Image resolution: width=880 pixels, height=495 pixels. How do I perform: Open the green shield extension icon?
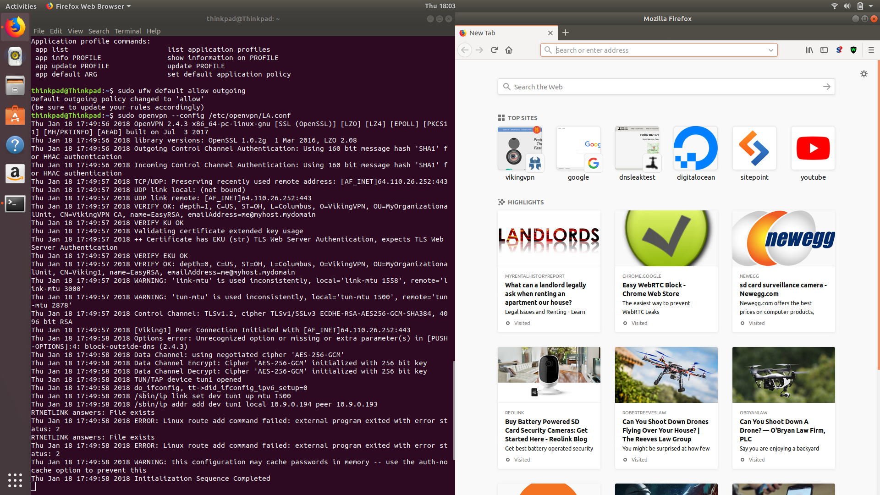tap(853, 50)
